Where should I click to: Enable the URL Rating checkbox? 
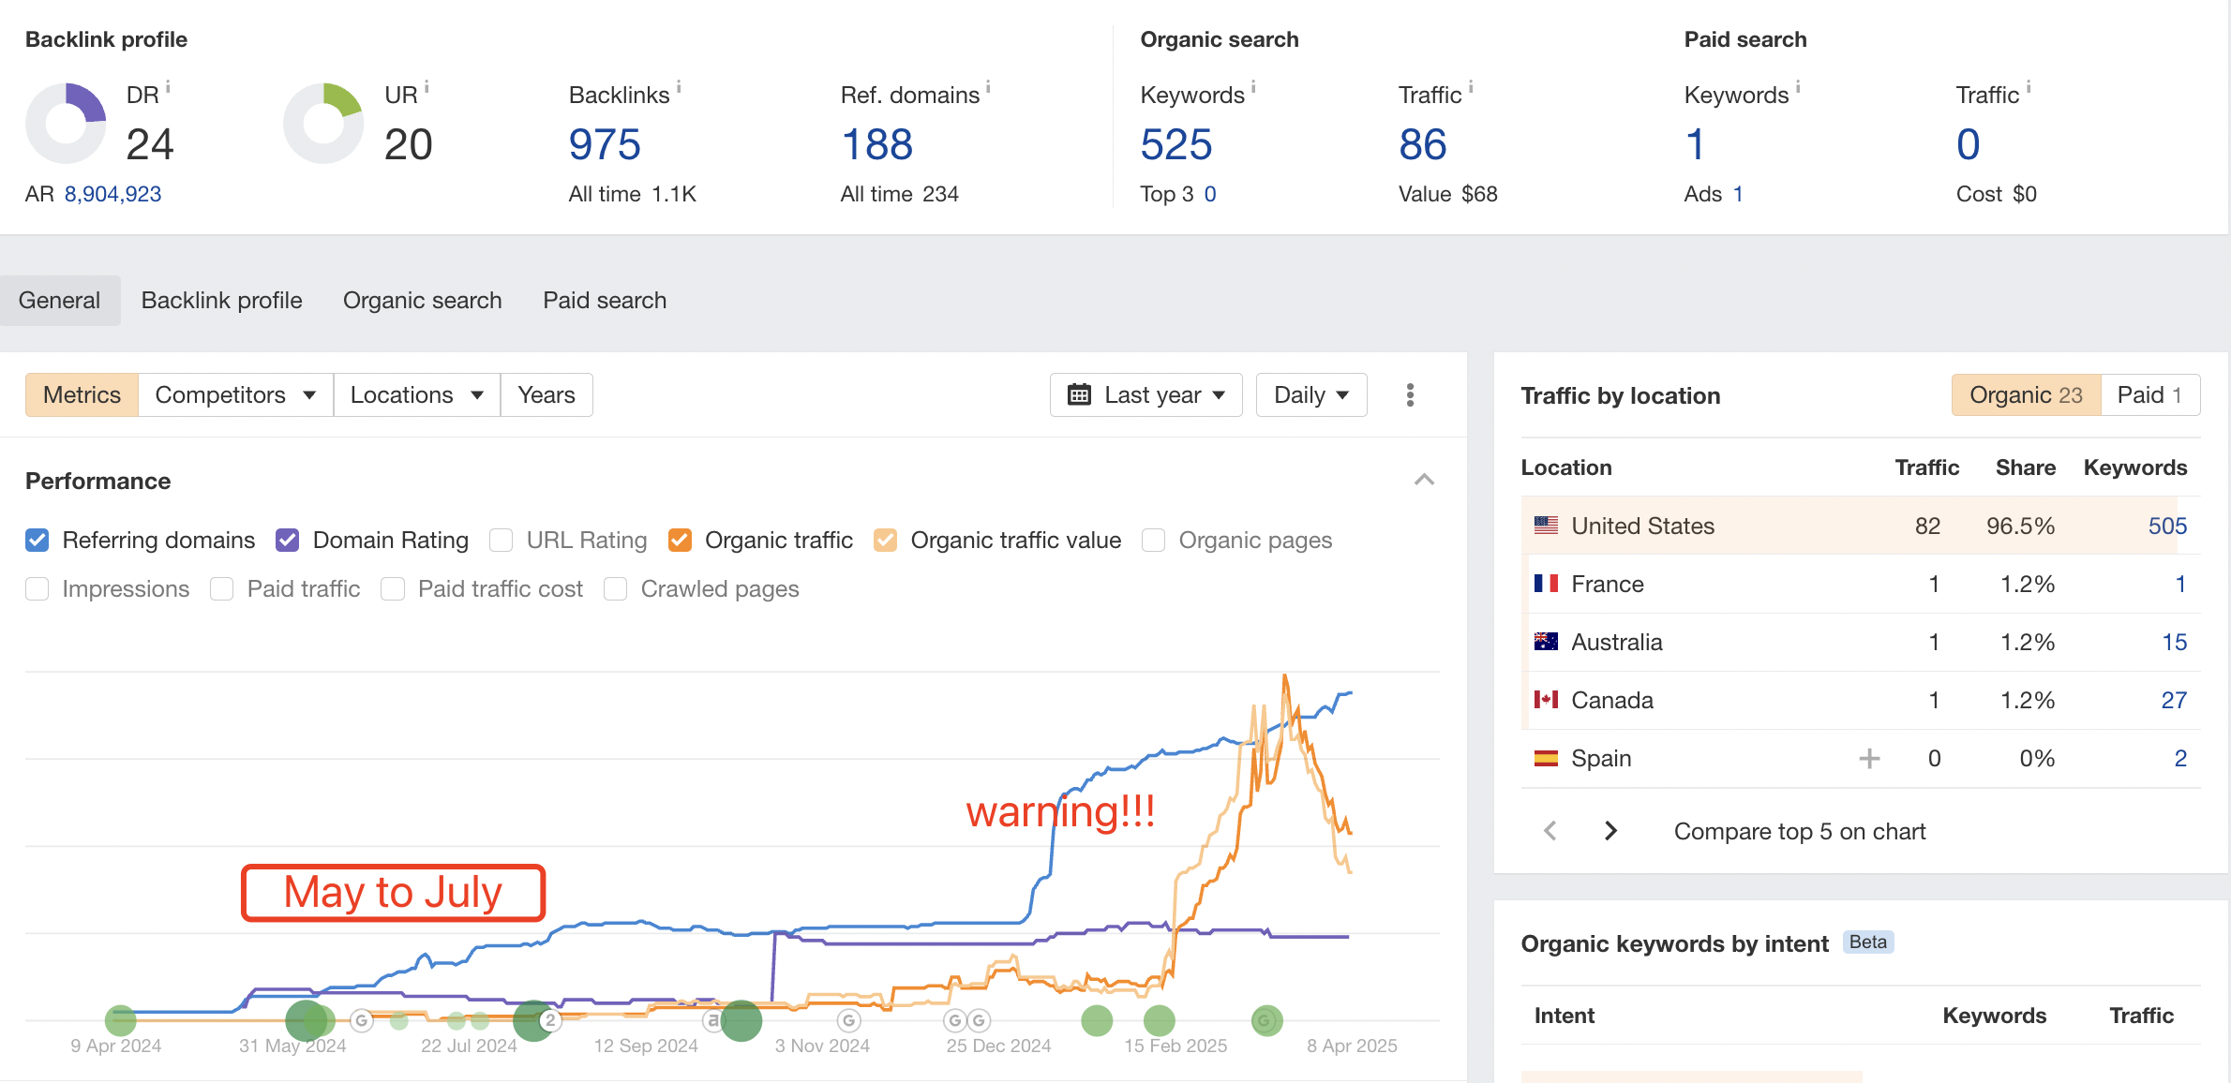point(502,540)
